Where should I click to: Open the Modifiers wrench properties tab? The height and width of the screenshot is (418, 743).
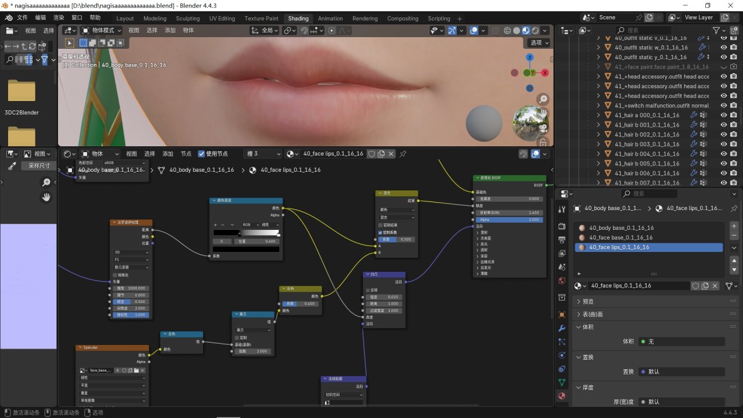561,329
